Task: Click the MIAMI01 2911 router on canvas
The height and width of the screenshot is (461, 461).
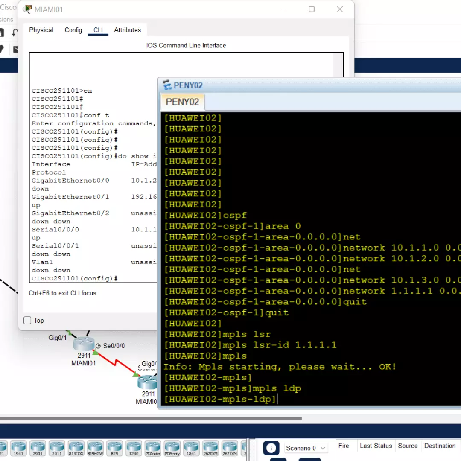Action: pyautogui.click(x=83, y=344)
